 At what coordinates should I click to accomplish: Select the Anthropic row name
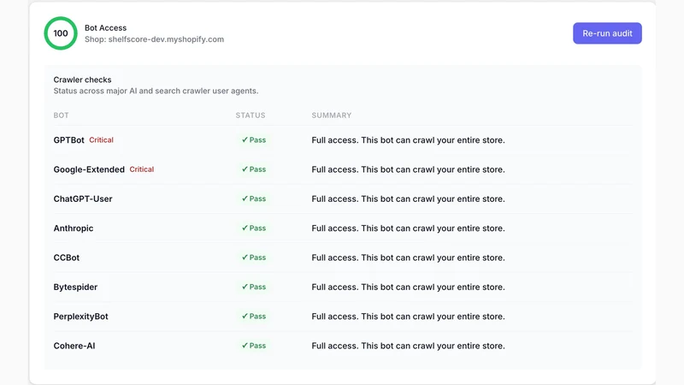click(74, 228)
